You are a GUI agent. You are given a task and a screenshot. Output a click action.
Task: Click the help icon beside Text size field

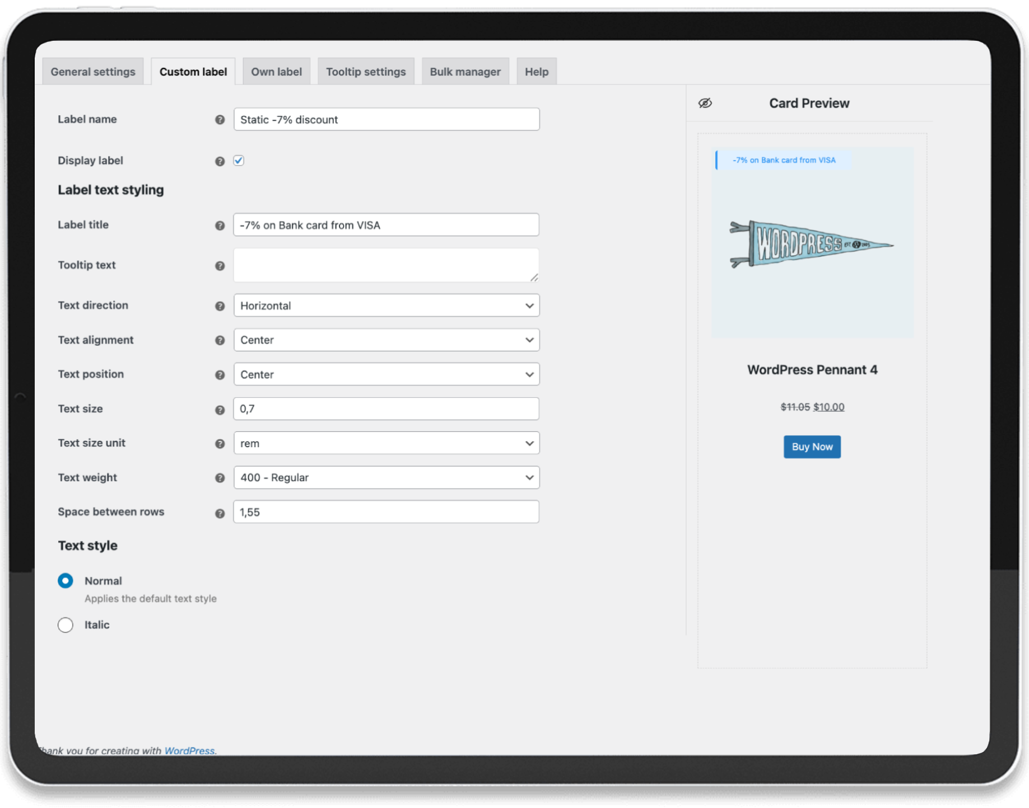click(220, 410)
